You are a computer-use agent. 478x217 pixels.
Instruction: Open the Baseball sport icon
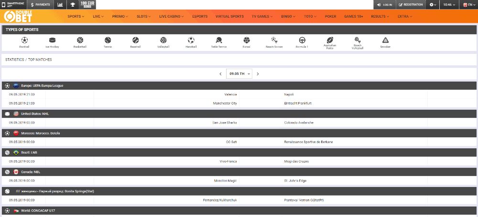coord(136,40)
